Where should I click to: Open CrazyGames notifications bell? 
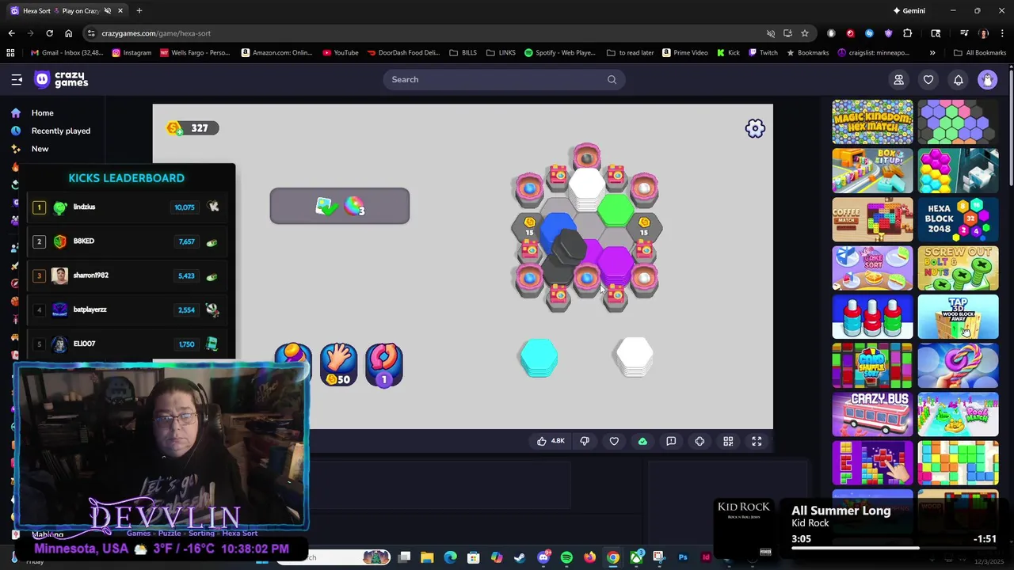(958, 79)
